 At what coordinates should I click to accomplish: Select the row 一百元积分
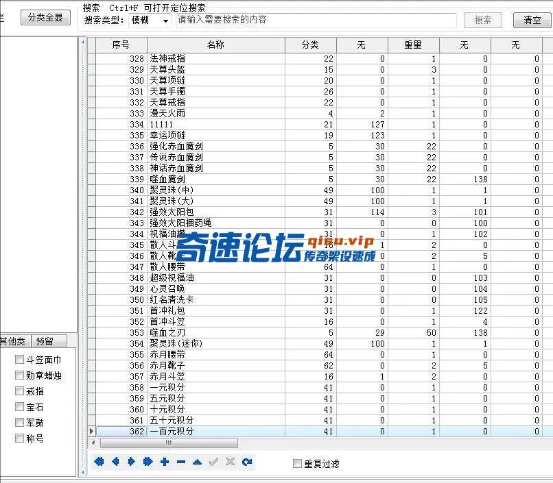pos(319,431)
